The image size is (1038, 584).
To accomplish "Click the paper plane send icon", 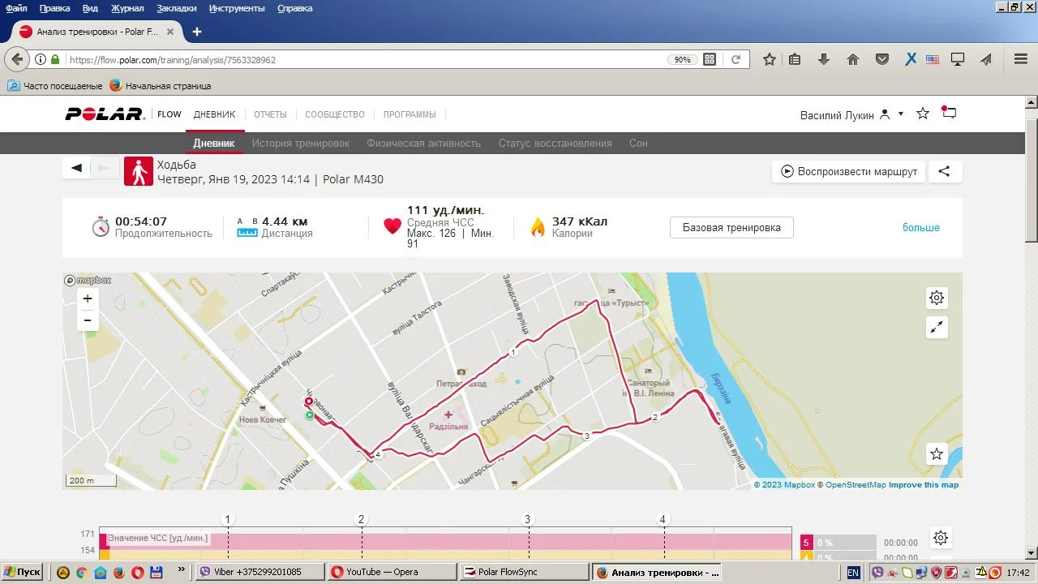I will [x=986, y=59].
